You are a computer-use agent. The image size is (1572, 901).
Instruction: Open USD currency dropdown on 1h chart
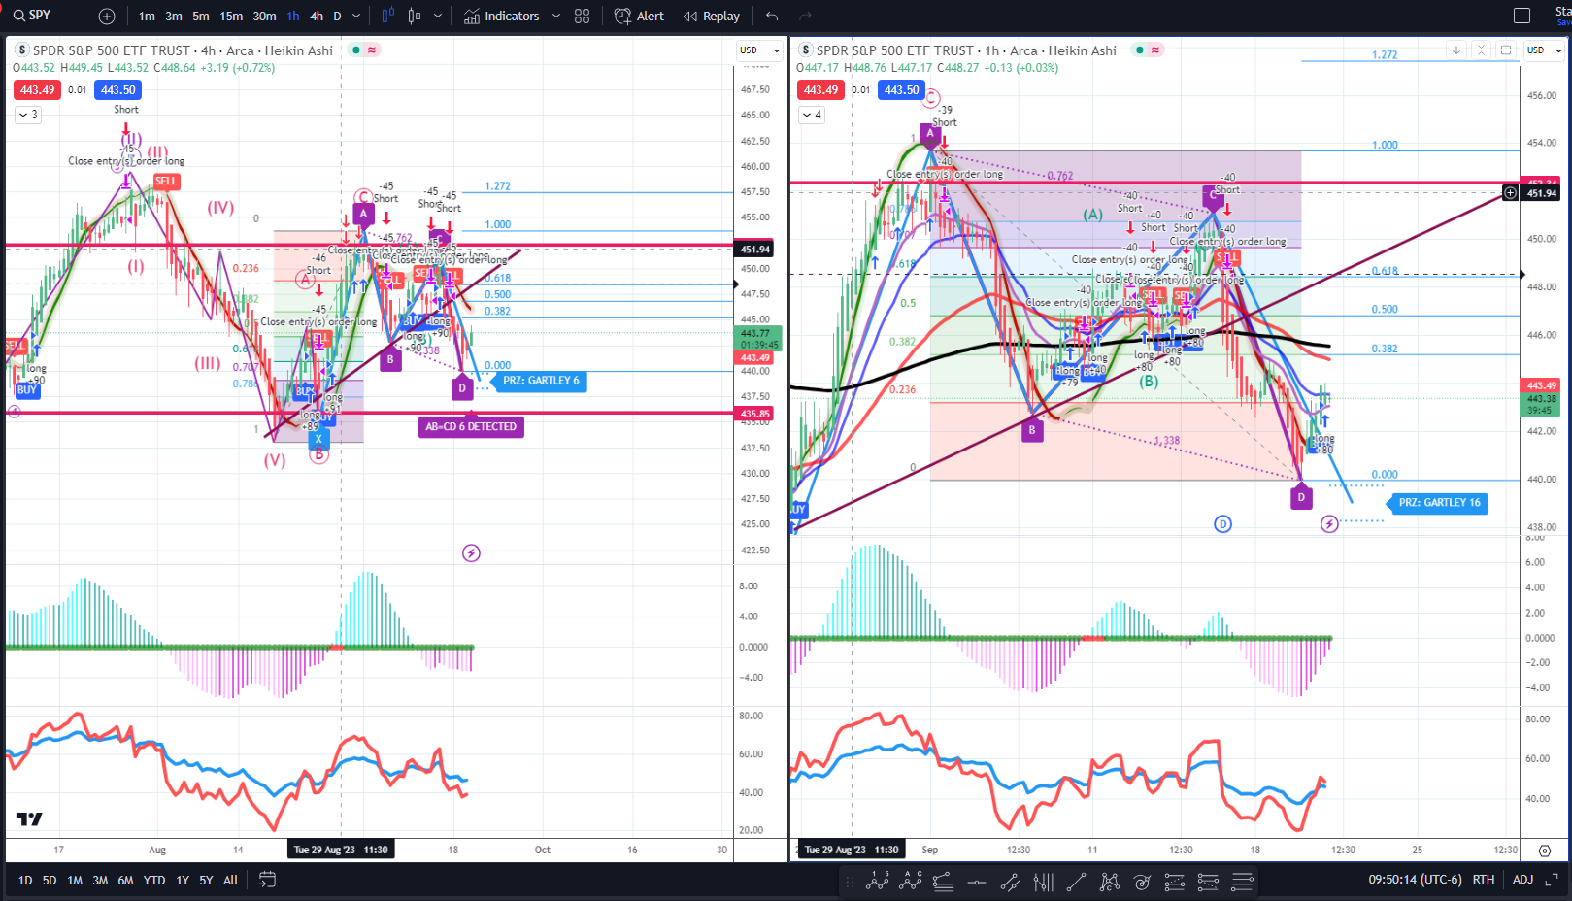[1544, 50]
